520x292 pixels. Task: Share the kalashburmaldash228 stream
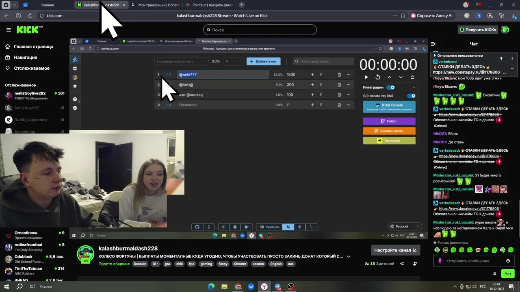tap(402, 264)
